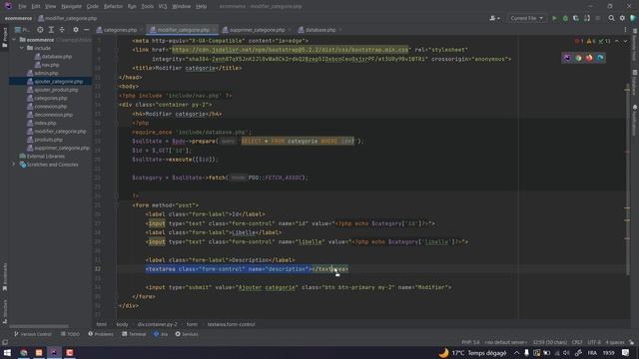639x359 pixels.
Task: Click the CRLF line separator status entry
Action: 577,342
